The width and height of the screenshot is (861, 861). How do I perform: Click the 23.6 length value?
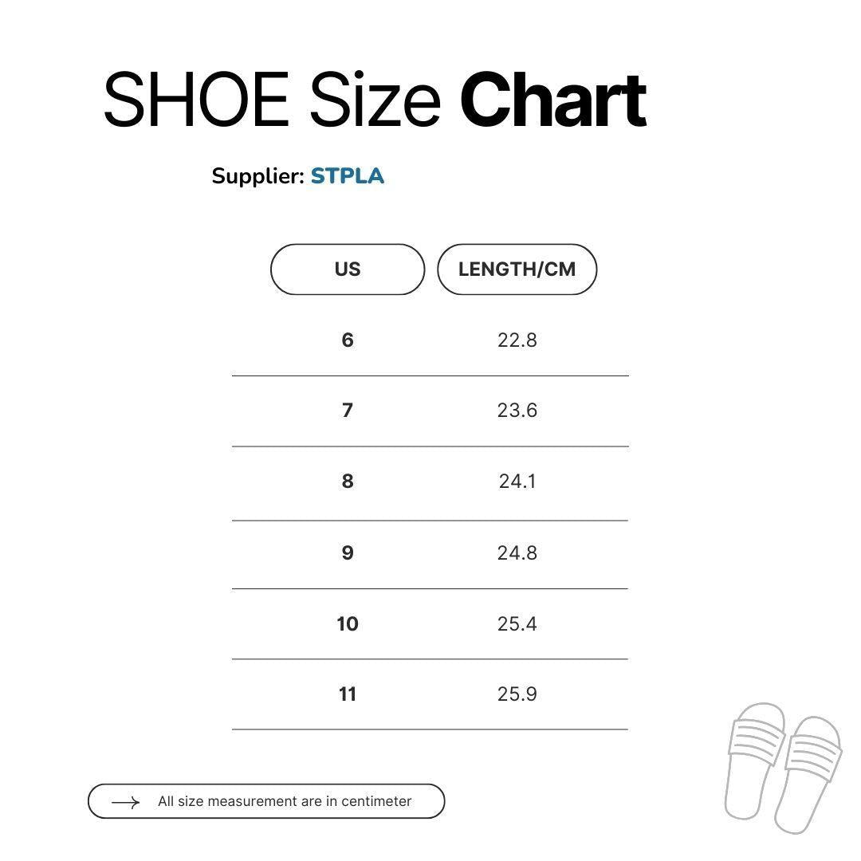pyautogui.click(x=517, y=411)
